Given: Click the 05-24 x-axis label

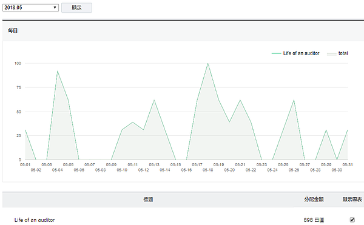Looking at the screenshot, I should (x=272, y=170).
